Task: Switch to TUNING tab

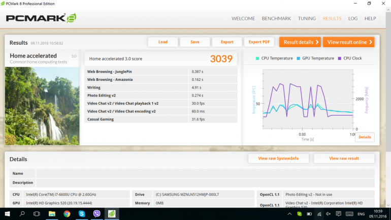Action: click(x=307, y=18)
